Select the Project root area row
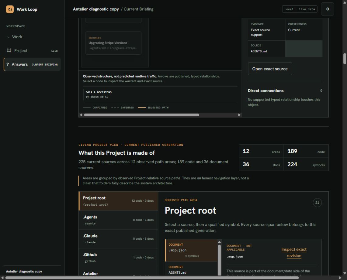347x280 pixels. 118,201
